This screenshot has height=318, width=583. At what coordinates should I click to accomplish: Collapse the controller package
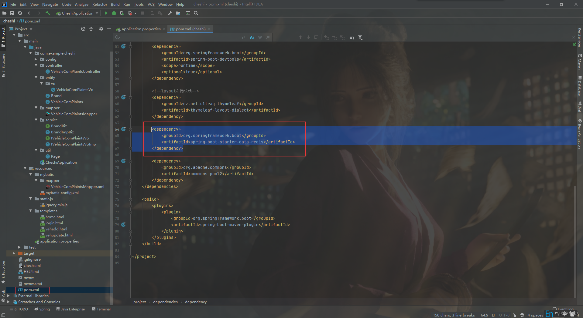[x=36, y=65]
